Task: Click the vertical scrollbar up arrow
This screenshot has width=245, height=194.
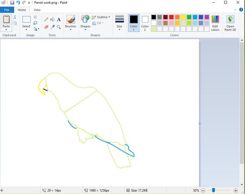Action: [242, 40]
